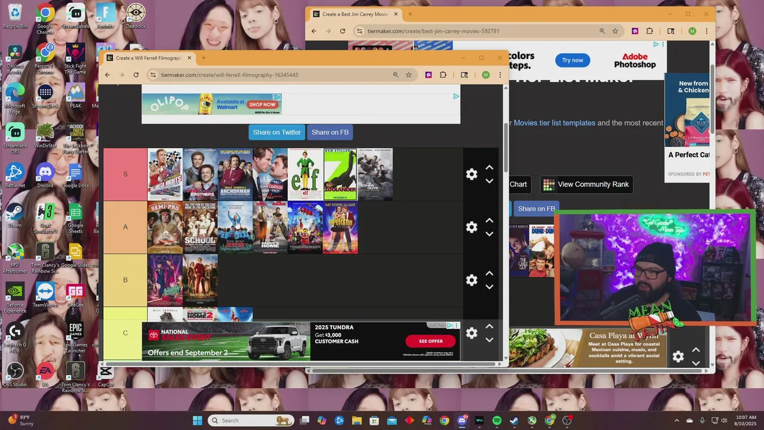The height and width of the screenshot is (430, 764).
Task: Open the Deadlock desktop icon
Action: [135, 16]
